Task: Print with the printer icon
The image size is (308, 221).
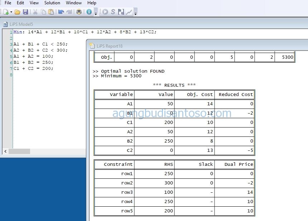Action: (79, 12)
